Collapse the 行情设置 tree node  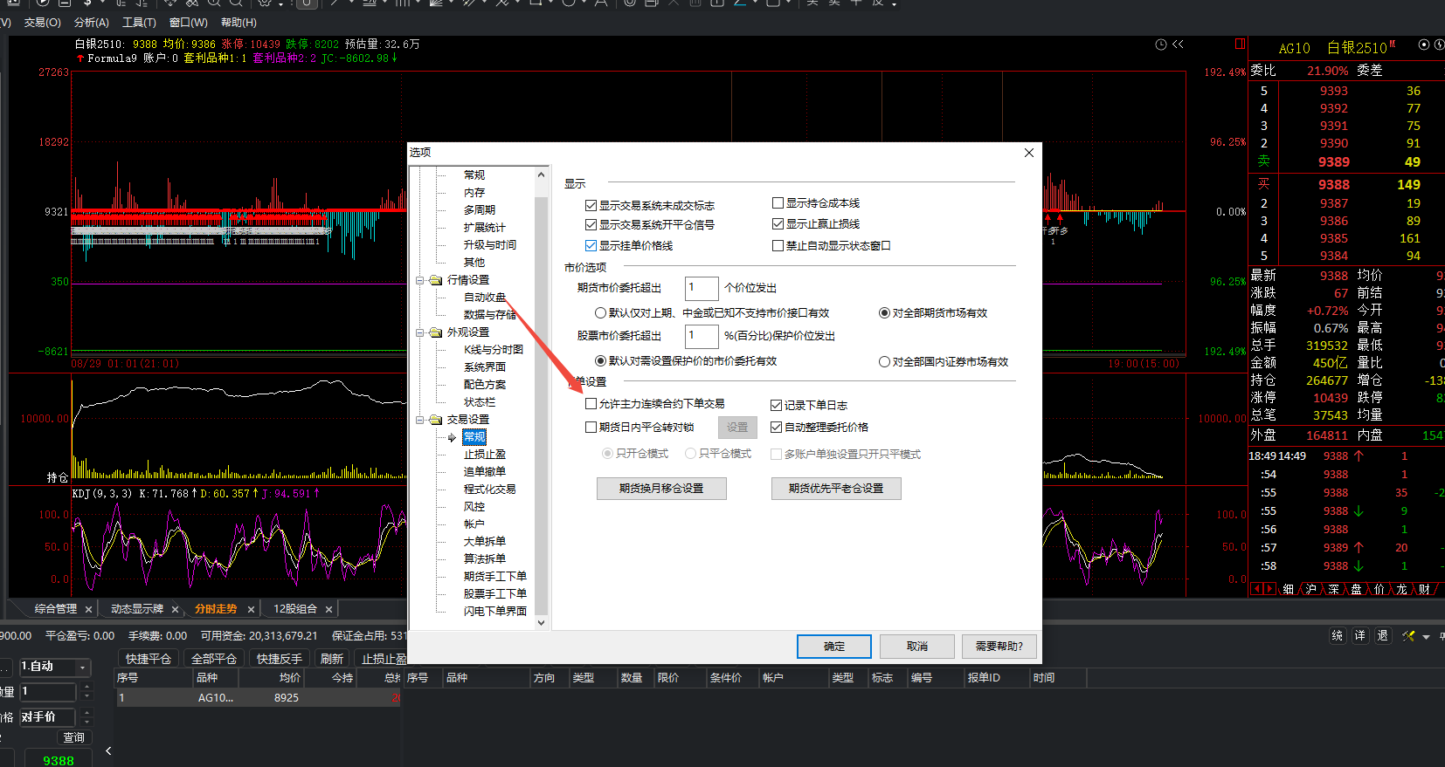(420, 280)
